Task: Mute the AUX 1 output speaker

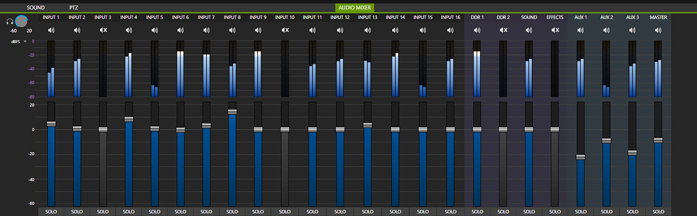Action: (x=581, y=30)
